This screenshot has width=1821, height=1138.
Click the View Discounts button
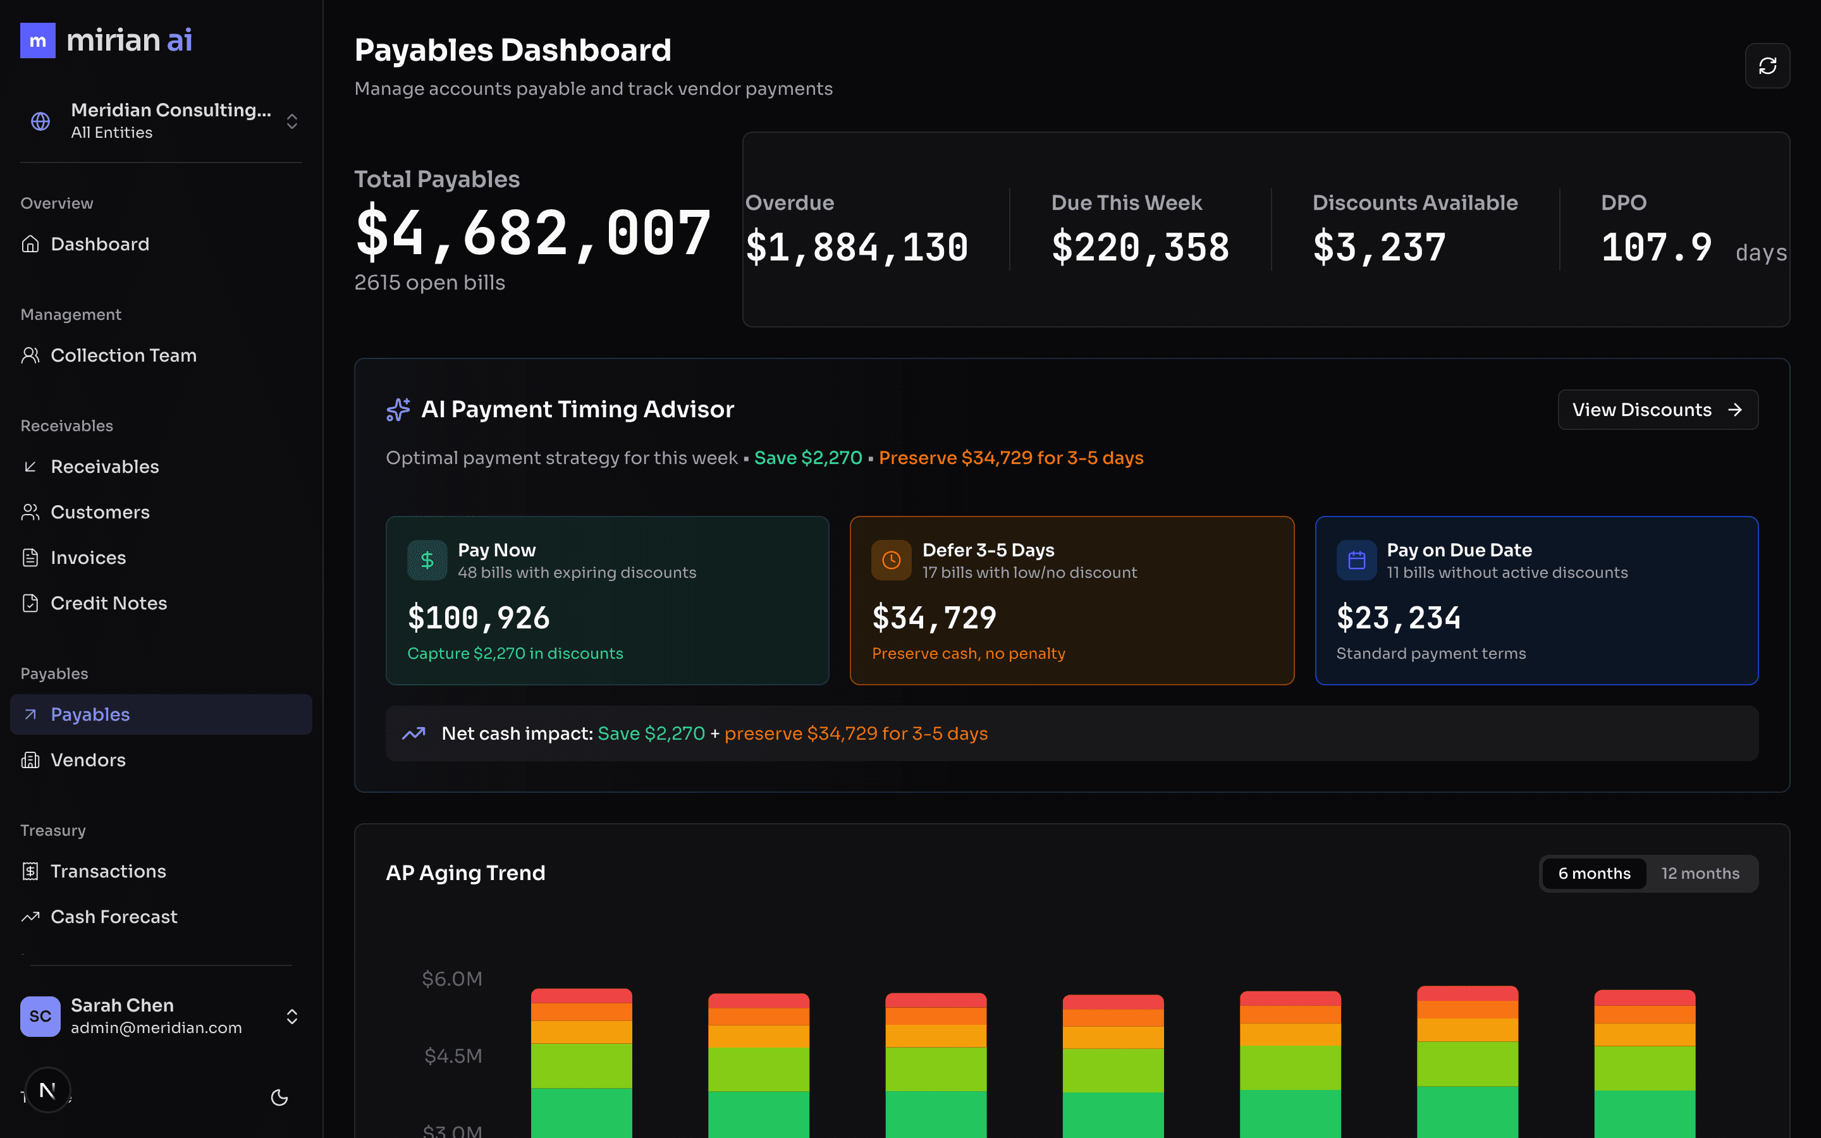(1658, 410)
